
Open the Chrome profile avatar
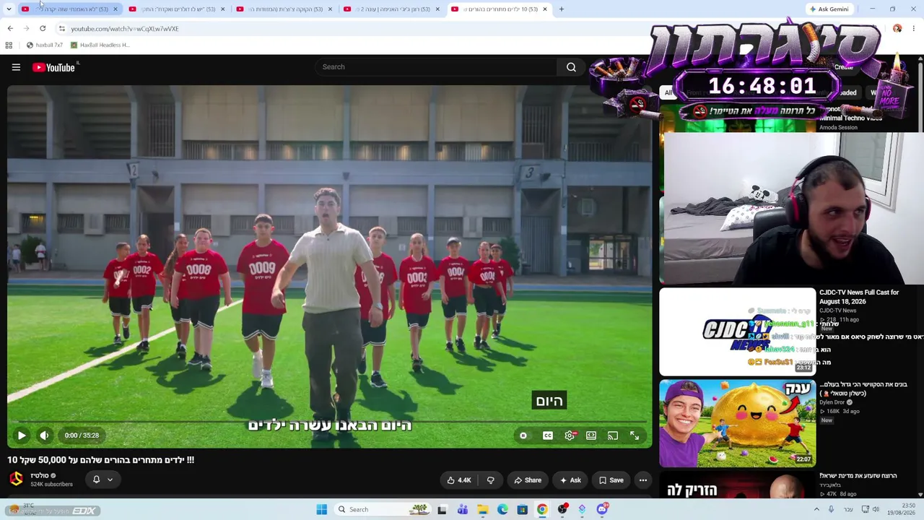click(897, 29)
